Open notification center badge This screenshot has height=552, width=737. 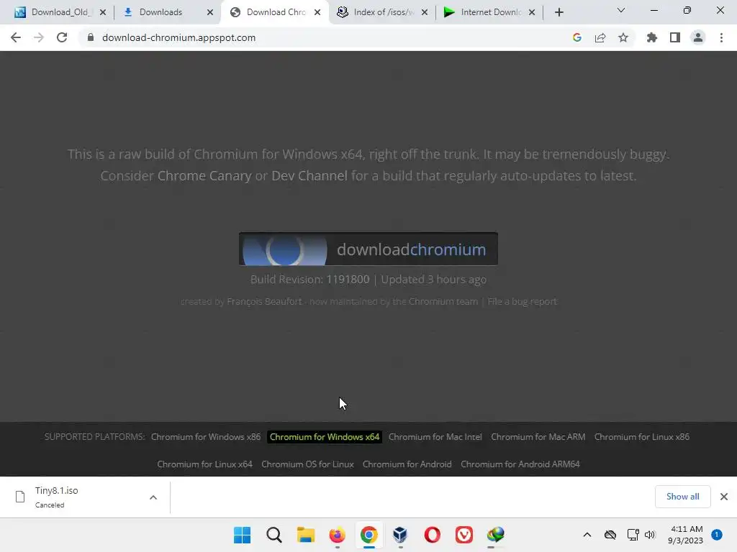tap(717, 535)
